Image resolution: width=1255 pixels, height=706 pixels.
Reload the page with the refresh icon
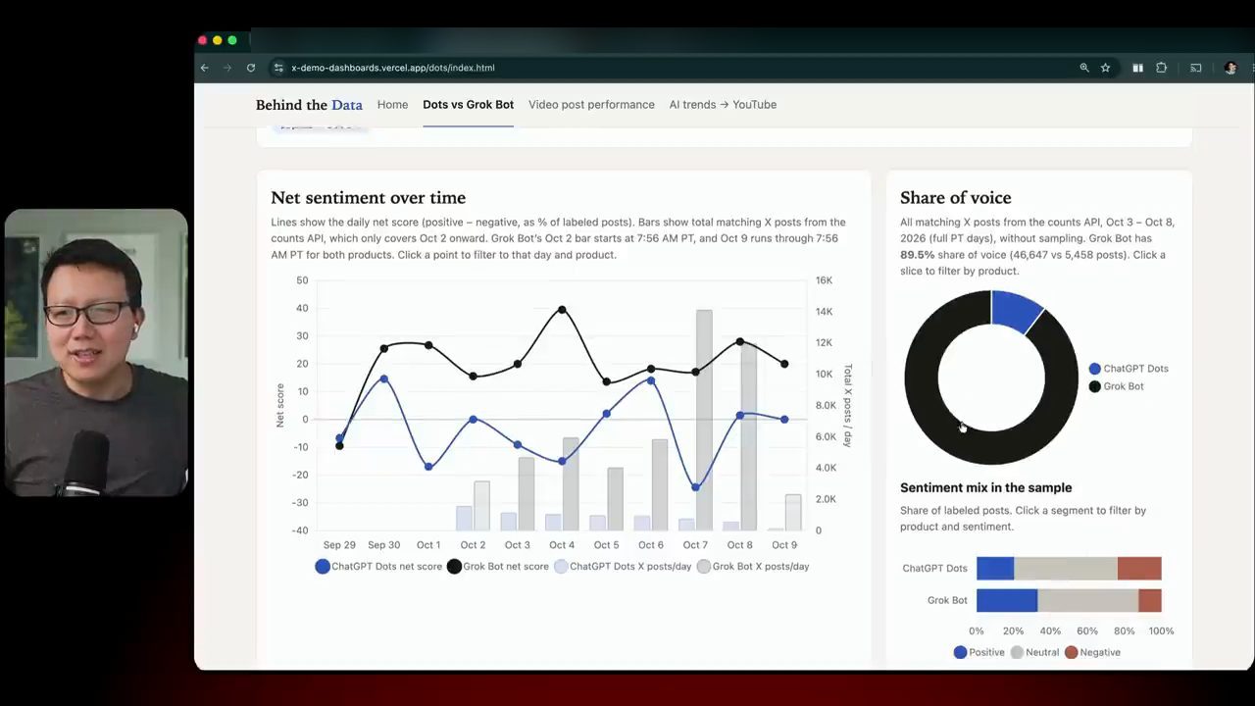click(x=251, y=68)
